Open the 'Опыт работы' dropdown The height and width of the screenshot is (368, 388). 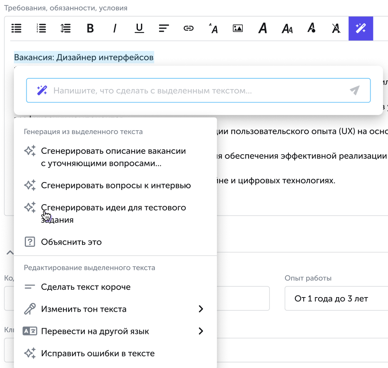pos(336,299)
